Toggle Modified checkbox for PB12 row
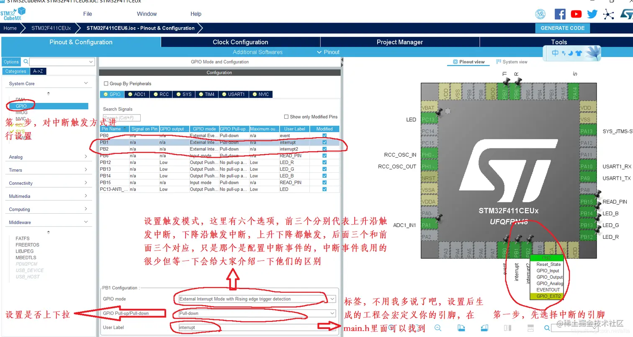Screen dimensions: 633x337 coord(324,162)
